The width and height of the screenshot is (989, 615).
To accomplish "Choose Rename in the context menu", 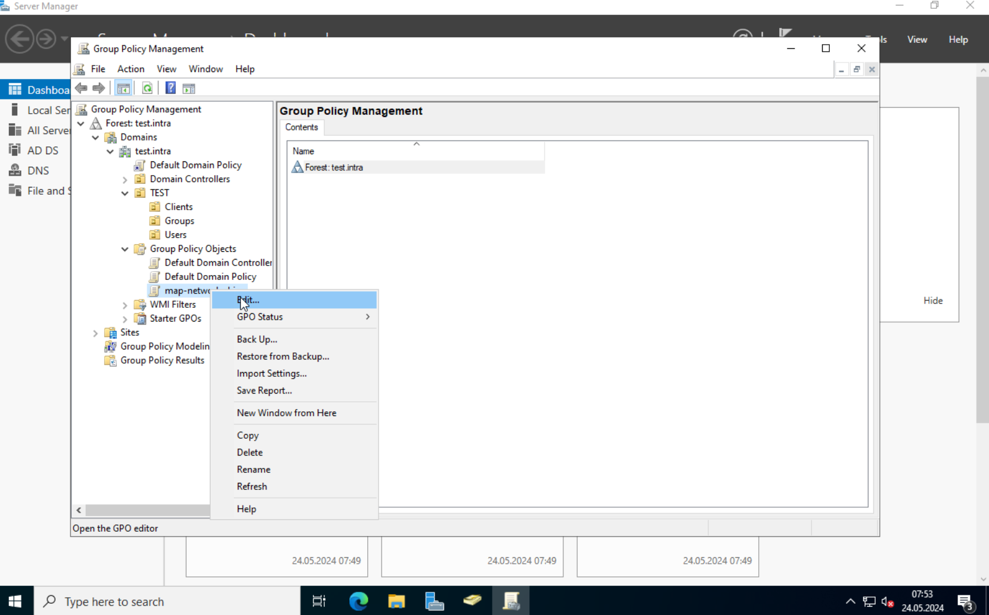I will [x=294, y=469].
